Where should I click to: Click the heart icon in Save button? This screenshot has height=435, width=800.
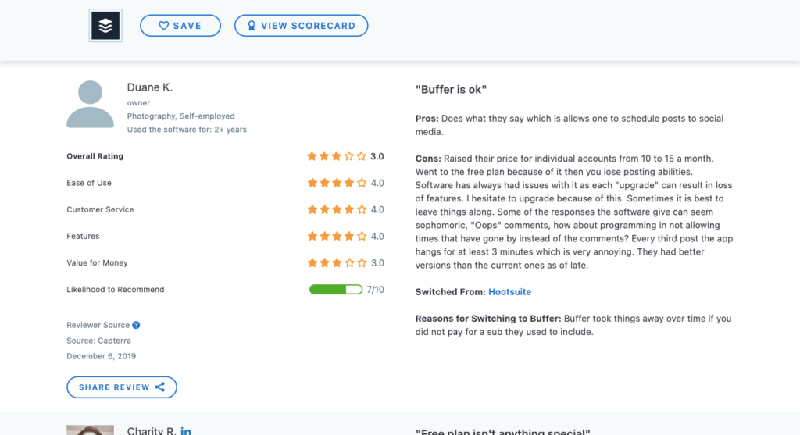(x=163, y=26)
